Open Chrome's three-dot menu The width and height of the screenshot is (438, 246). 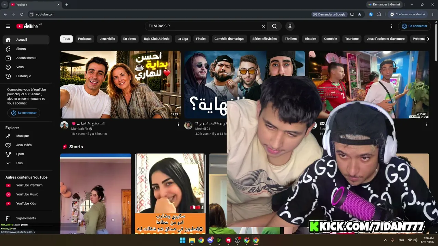433,14
